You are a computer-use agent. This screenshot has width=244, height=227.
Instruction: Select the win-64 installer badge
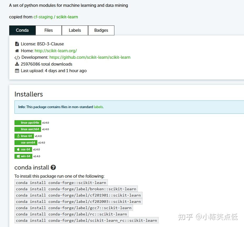(x=23, y=156)
